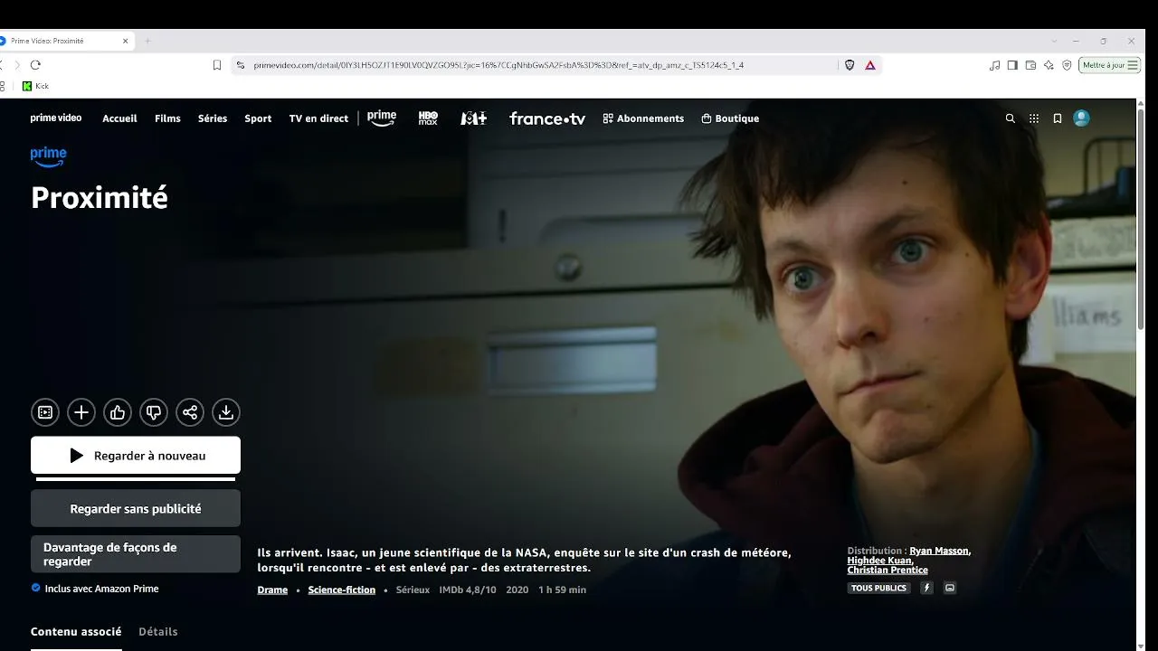Open the watchlist bookmark icon in header
1158x651 pixels.
tap(1058, 118)
